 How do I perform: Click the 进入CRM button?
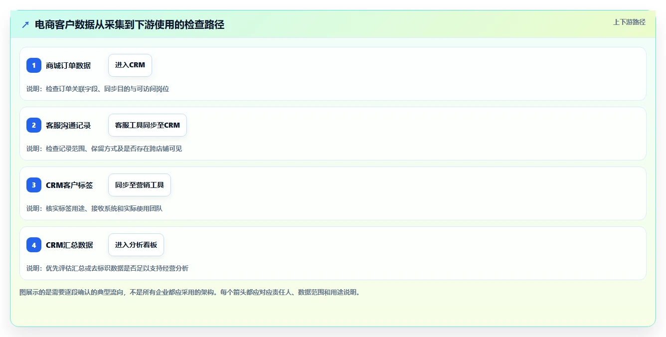[x=130, y=65]
